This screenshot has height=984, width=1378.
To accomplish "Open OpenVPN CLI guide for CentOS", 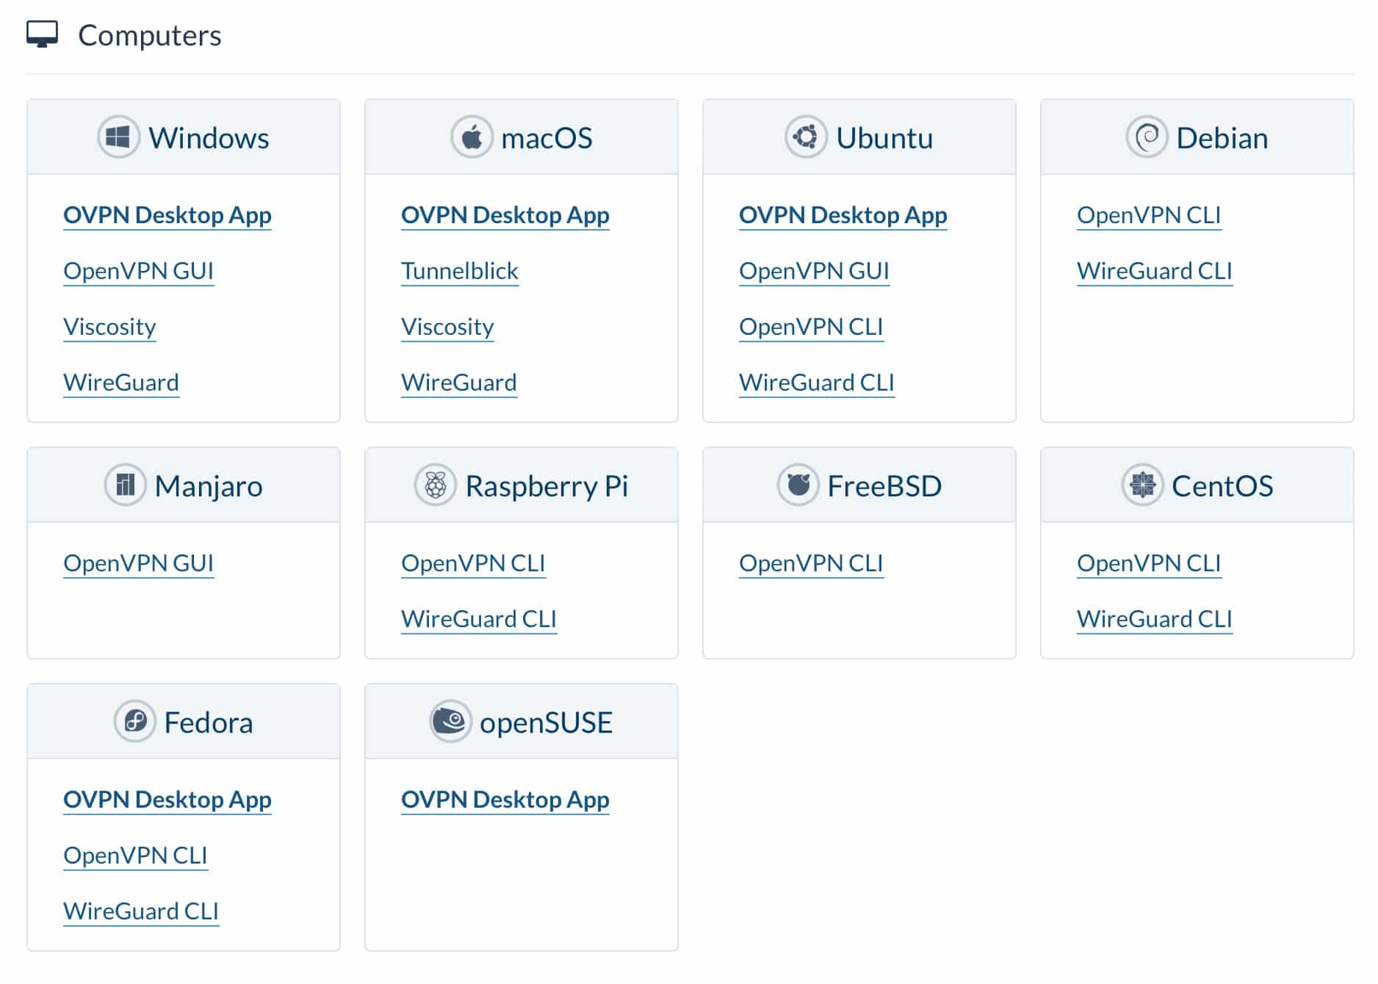I will tap(1149, 563).
